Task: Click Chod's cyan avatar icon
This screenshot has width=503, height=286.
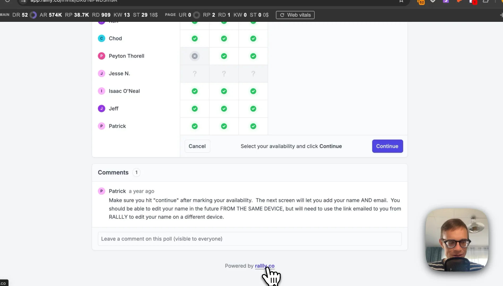Action: [101, 38]
